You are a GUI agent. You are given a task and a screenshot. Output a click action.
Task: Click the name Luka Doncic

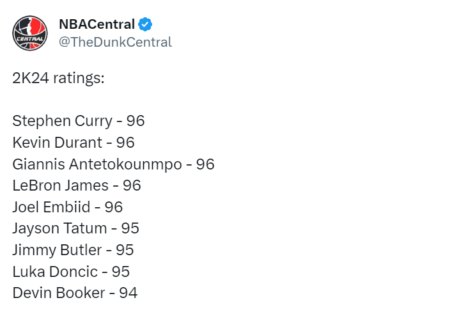(55, 272)
